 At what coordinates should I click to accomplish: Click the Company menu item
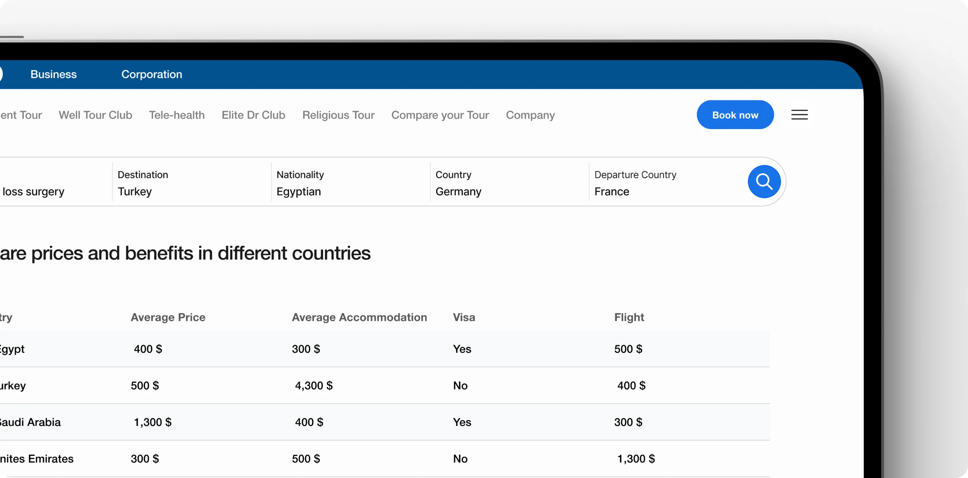coord(530,115)
